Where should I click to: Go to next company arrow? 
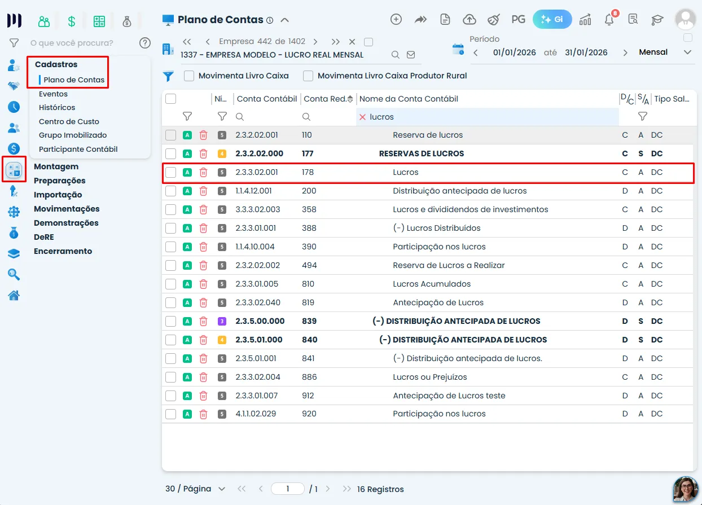point(315,42)
